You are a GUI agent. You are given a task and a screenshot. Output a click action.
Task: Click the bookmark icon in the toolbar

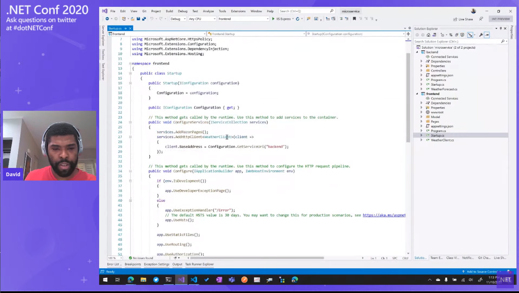pos(354,19)
